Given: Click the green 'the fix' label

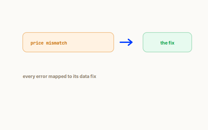Looking at the screenshot, I should point(167,43).
